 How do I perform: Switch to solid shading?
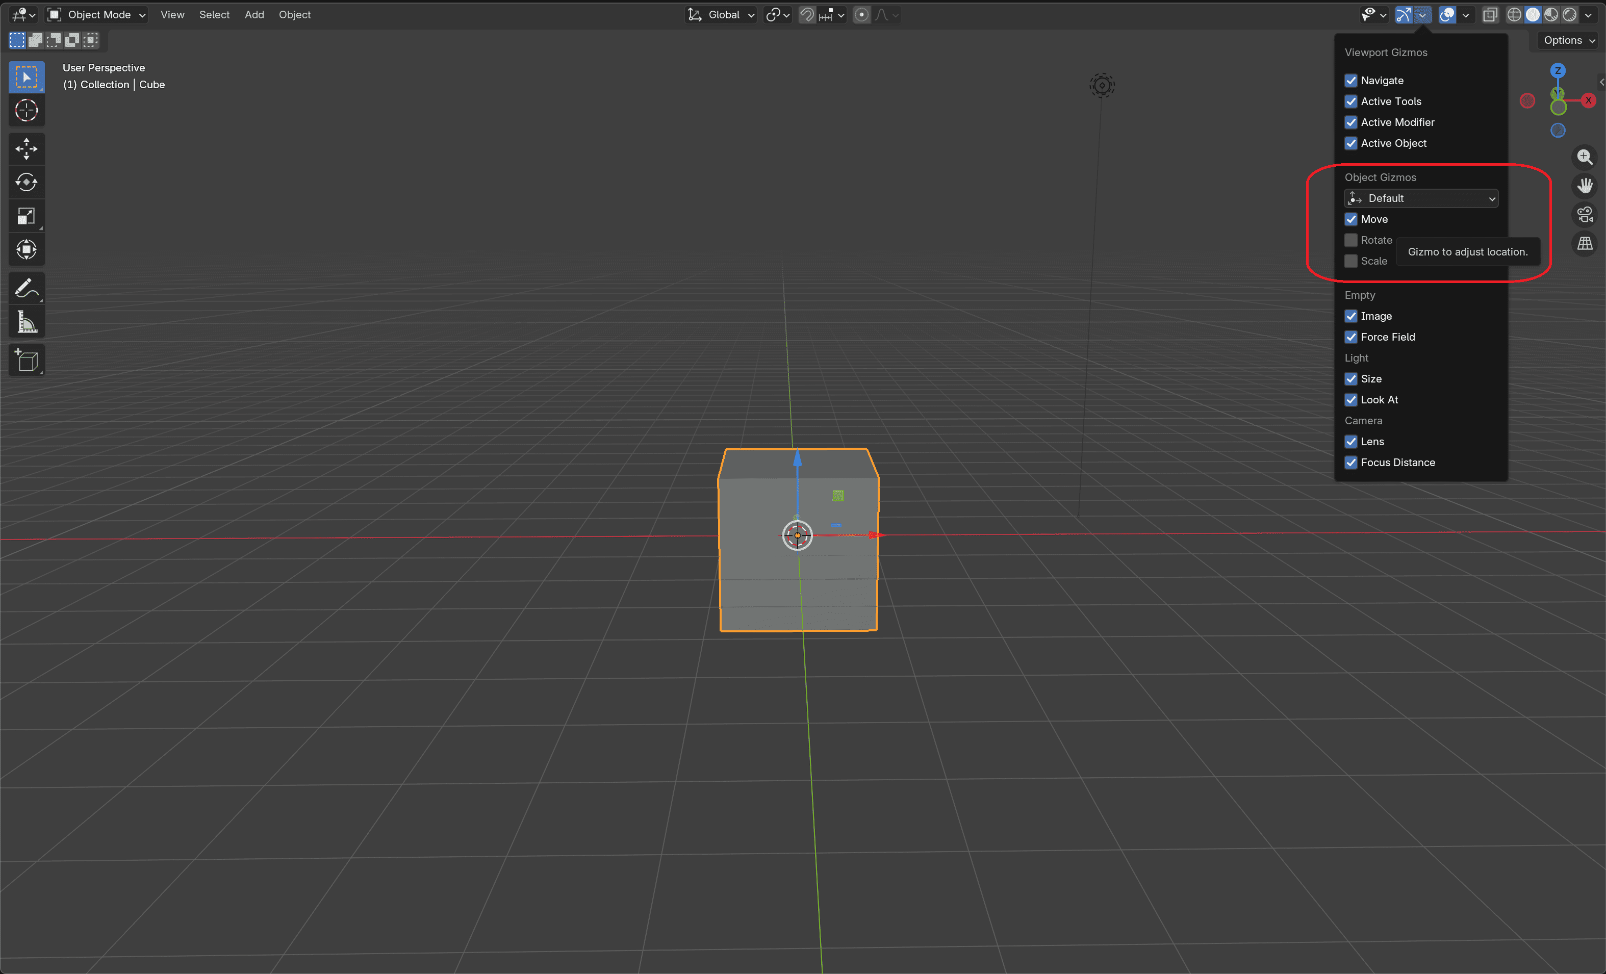tap(1533, 14)
